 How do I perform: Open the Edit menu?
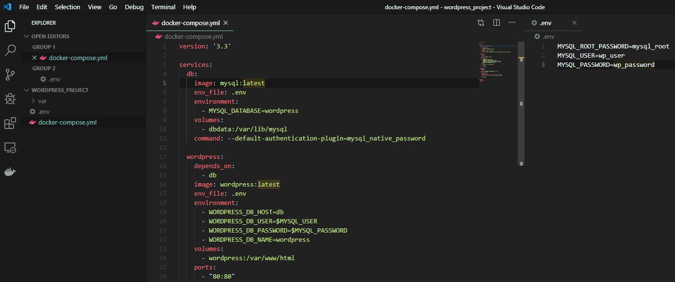coord(42,7)
